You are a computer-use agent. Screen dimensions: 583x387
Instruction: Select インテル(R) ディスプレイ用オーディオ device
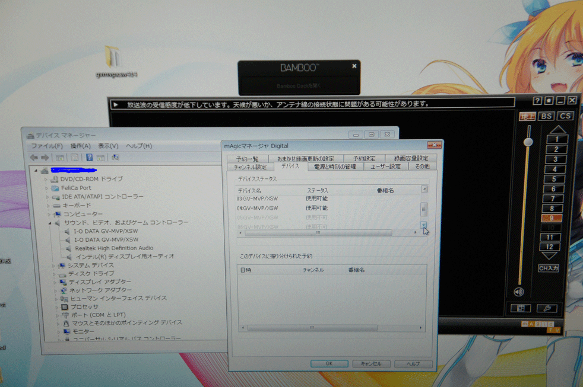pos(125,257)
